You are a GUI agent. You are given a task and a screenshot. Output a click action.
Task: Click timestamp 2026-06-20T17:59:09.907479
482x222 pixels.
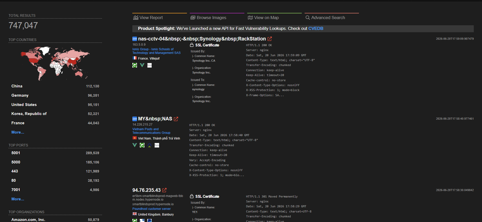coord(455,39)
